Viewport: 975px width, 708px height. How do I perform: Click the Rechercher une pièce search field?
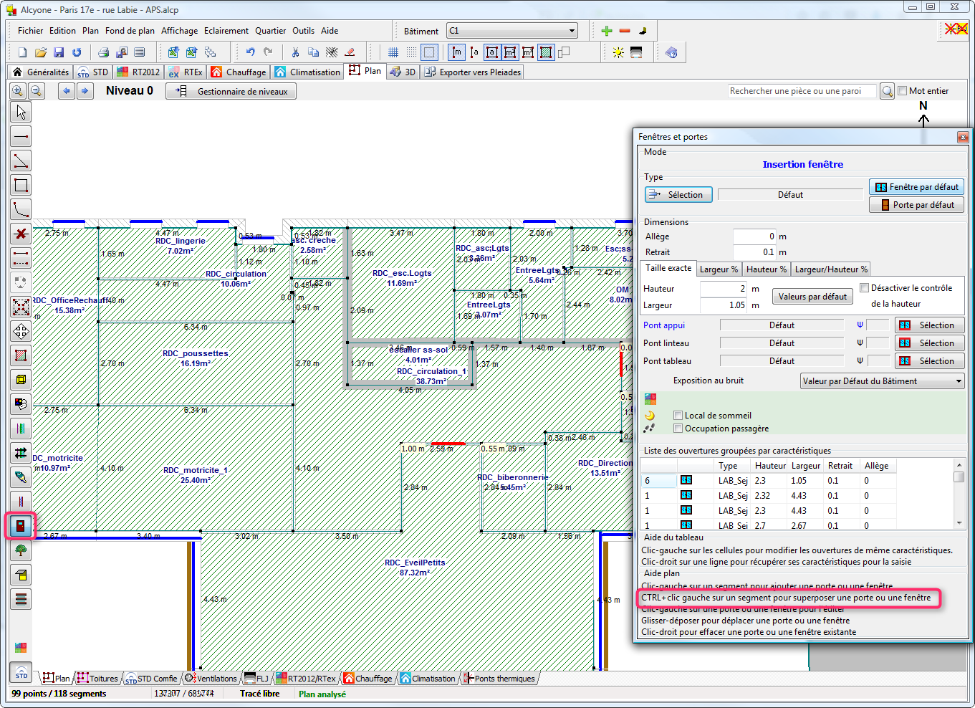coord(802,91)
